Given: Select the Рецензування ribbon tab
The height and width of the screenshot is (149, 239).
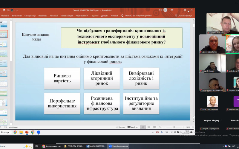Looking at the screenshot, I should (82, 16).
